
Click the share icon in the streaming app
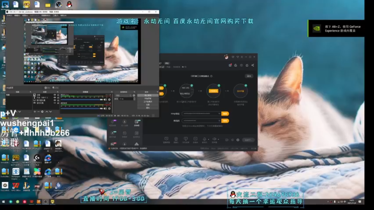[252, 65]
